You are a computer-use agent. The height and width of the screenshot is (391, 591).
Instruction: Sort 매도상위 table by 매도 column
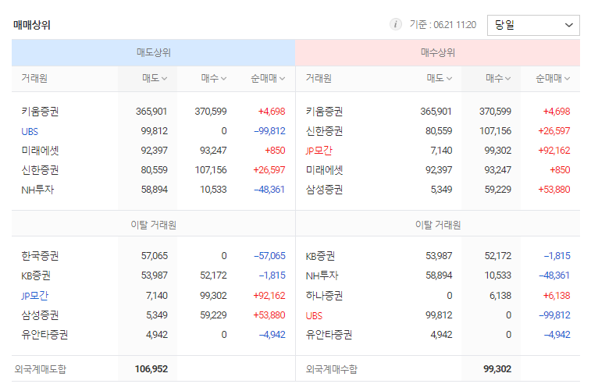(x=155, y=78)
